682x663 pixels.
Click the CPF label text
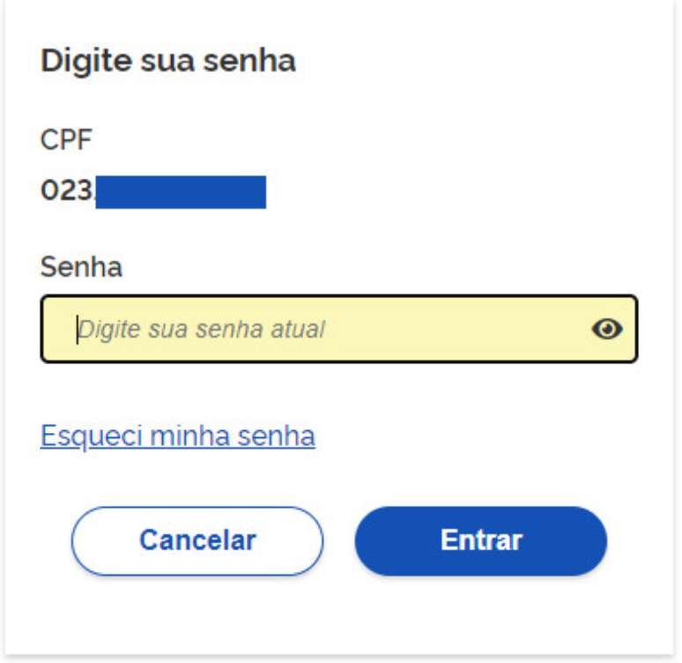66,138
